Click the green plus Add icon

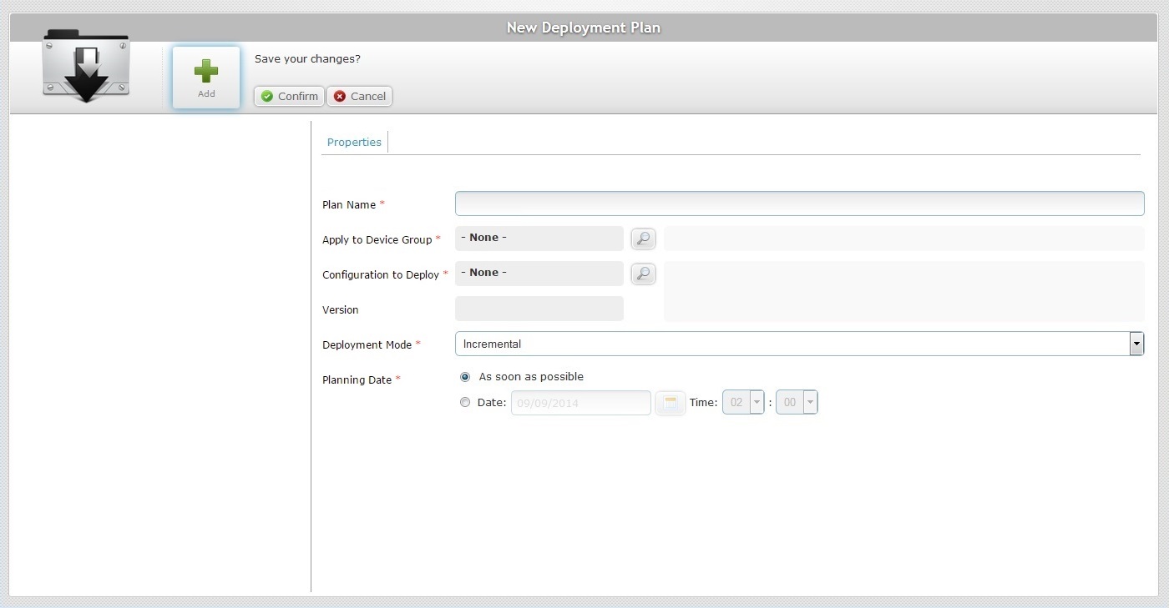pos(206,72)
